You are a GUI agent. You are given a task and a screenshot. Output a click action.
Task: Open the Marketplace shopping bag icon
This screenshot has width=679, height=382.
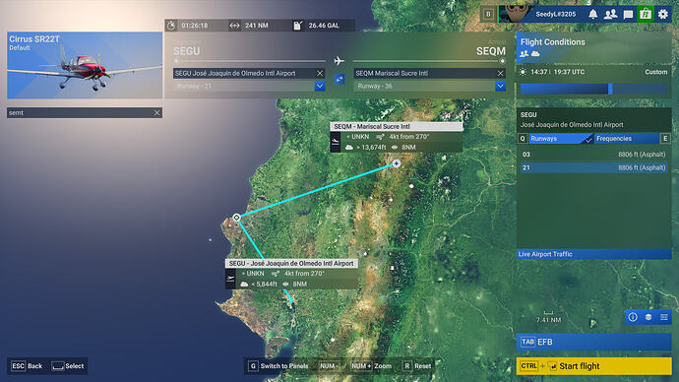coord(646,15)
